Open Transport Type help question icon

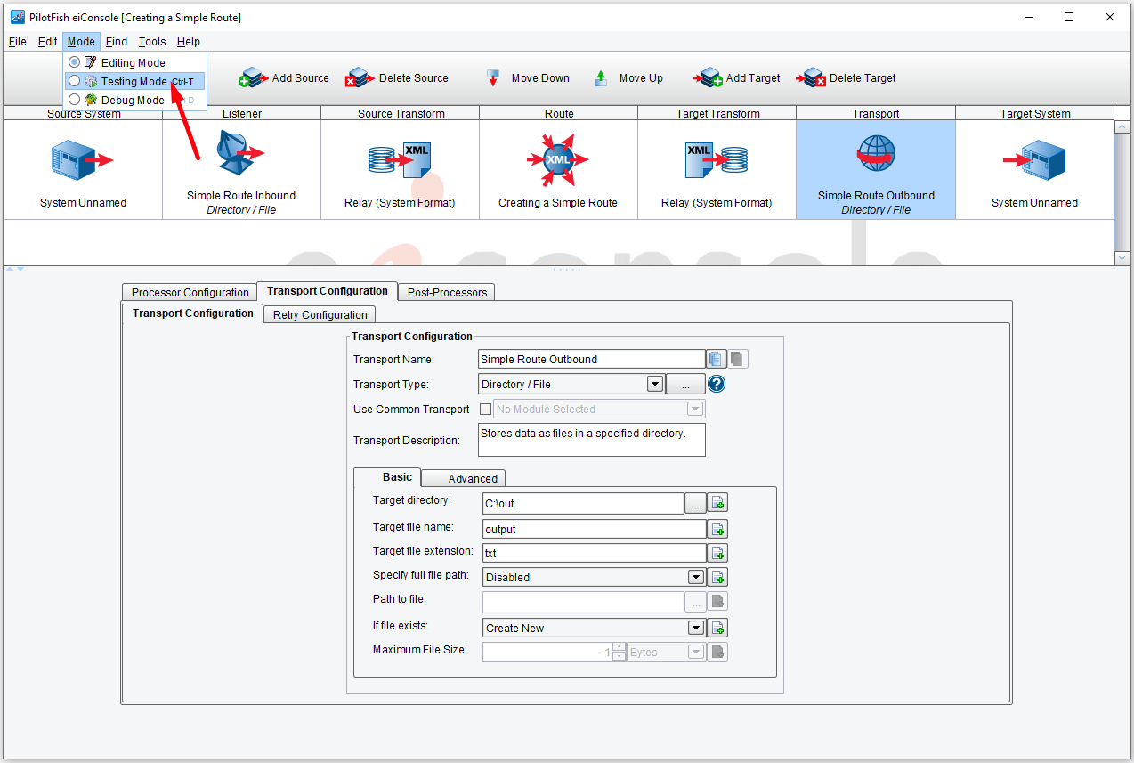717,384
